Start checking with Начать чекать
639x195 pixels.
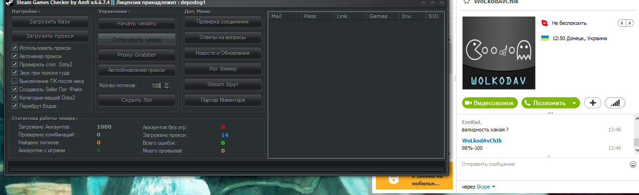[137, 24]
